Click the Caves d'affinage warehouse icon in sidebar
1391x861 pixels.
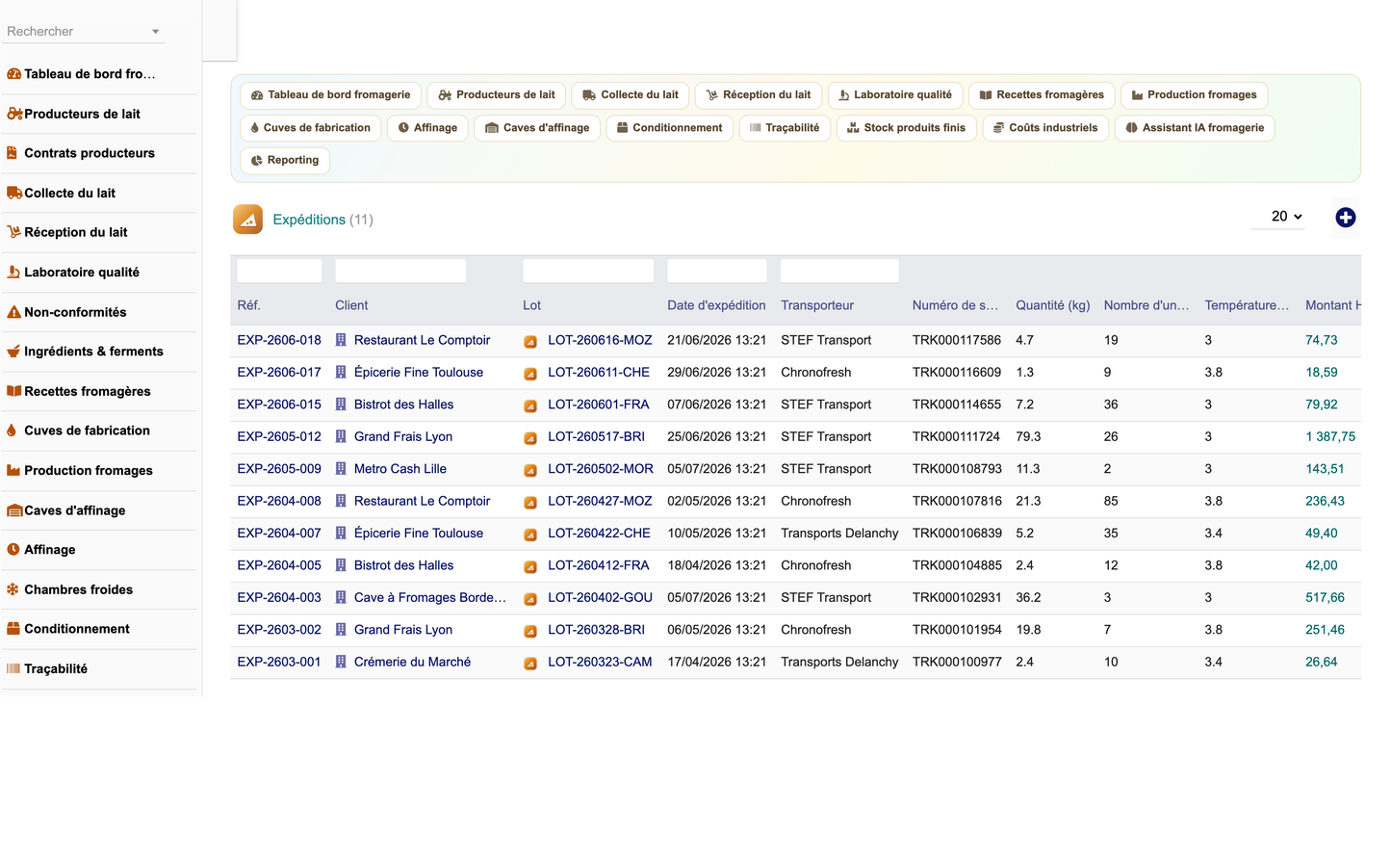pos(14,510)
